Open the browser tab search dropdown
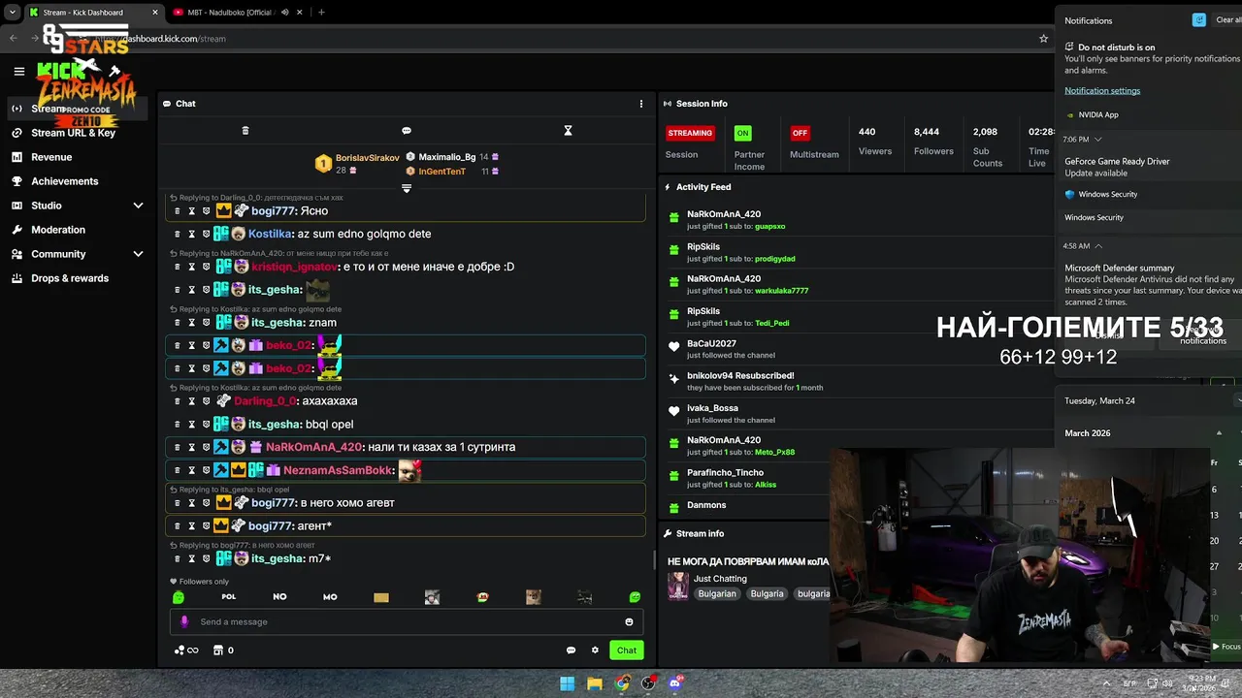 [x=12, y=13]
